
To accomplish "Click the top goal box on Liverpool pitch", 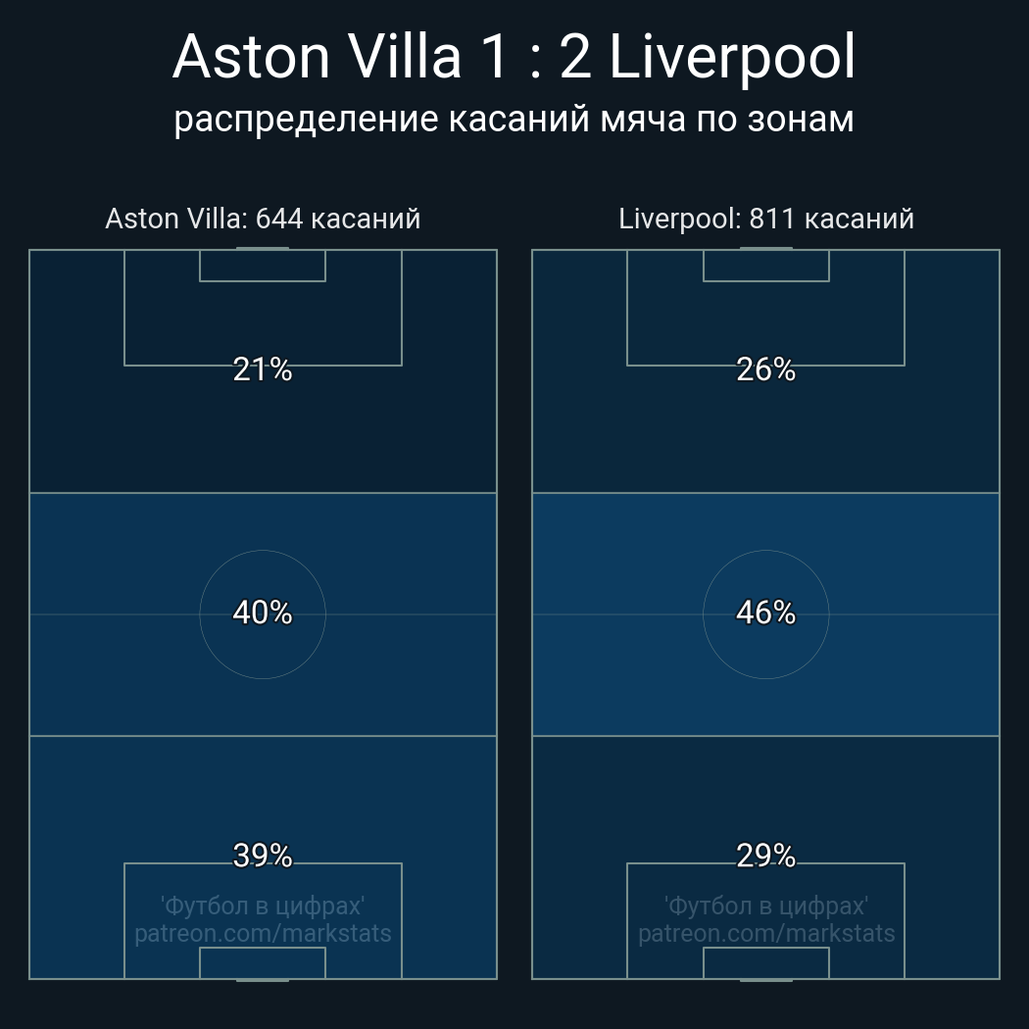I will [x=765, y=266].
